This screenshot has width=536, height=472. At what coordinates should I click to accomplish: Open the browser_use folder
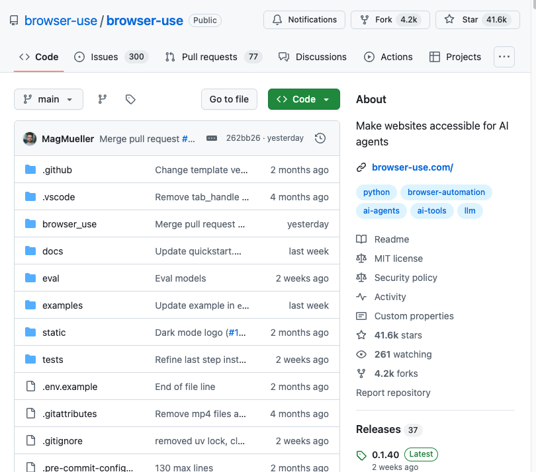(69, 224)
